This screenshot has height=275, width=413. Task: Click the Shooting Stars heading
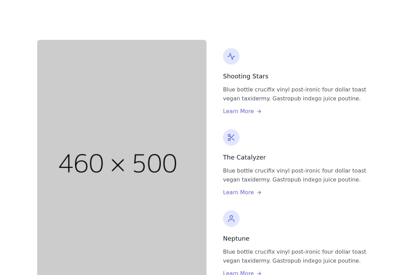[245, 76]
